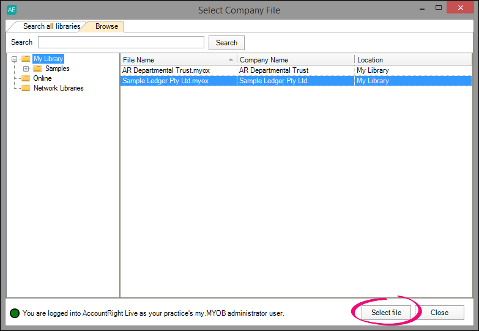This screenshot has width=479, height=331.
Task: Click the My Library folder icon
Action: [26, 59]
